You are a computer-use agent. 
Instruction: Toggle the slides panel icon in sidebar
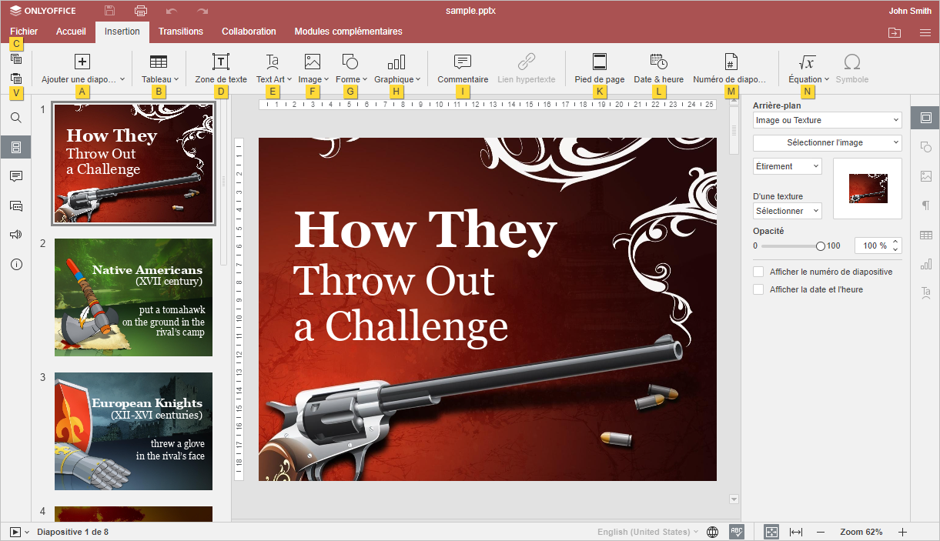tap(16, 147)
